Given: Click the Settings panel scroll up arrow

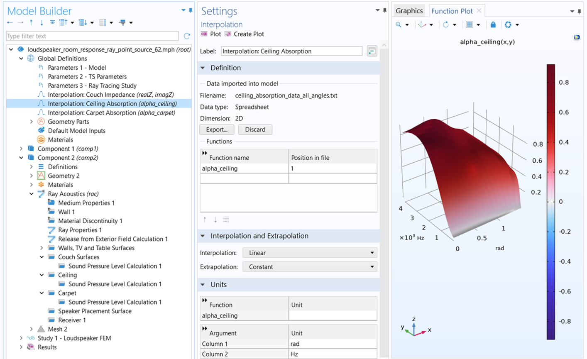Looking at the screenshot, I should point(384,45).
